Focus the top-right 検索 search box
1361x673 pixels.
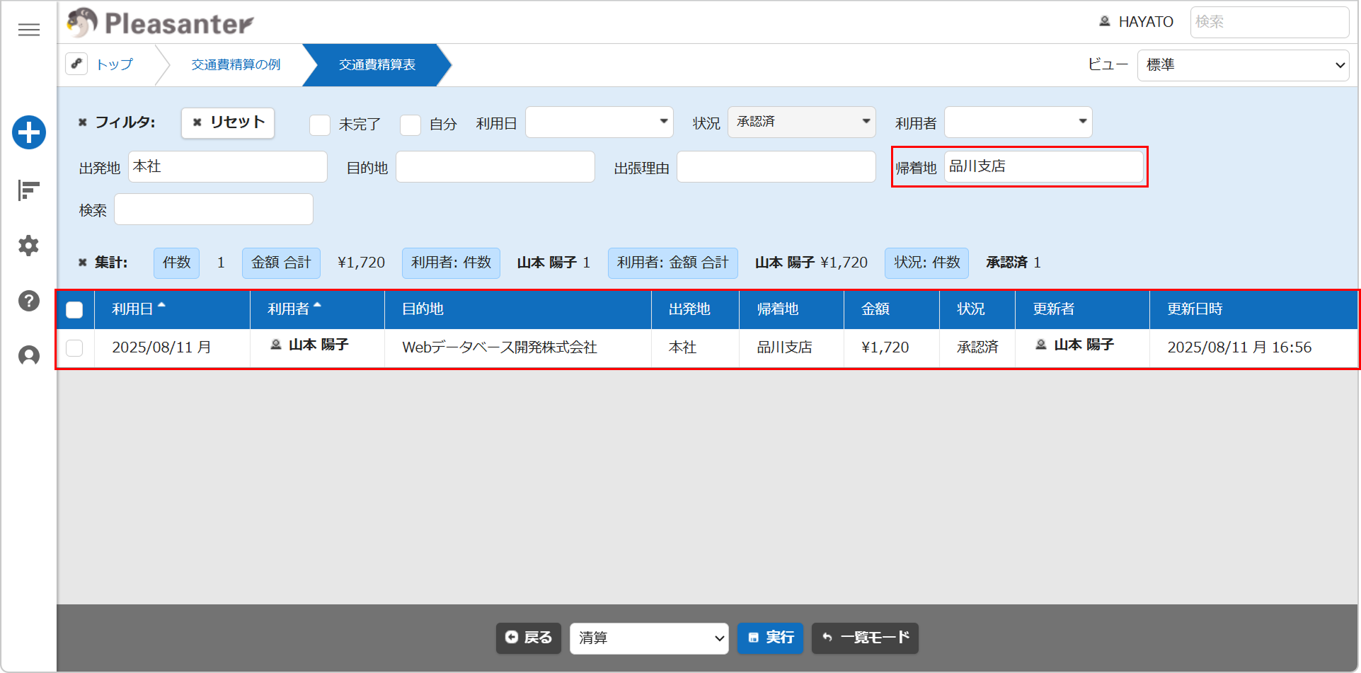1270,22
